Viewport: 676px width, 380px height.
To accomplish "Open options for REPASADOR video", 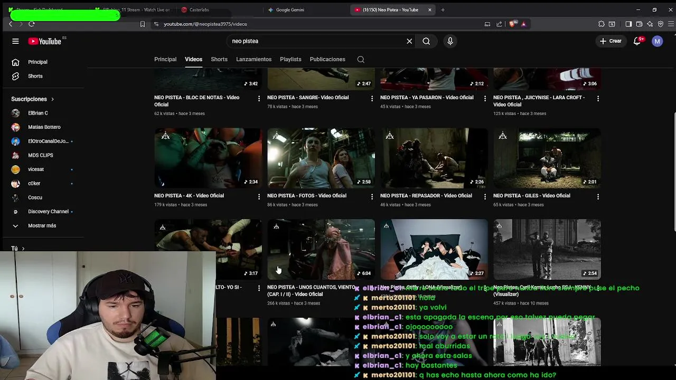I will pyautogui.click(x=485, y=196).
